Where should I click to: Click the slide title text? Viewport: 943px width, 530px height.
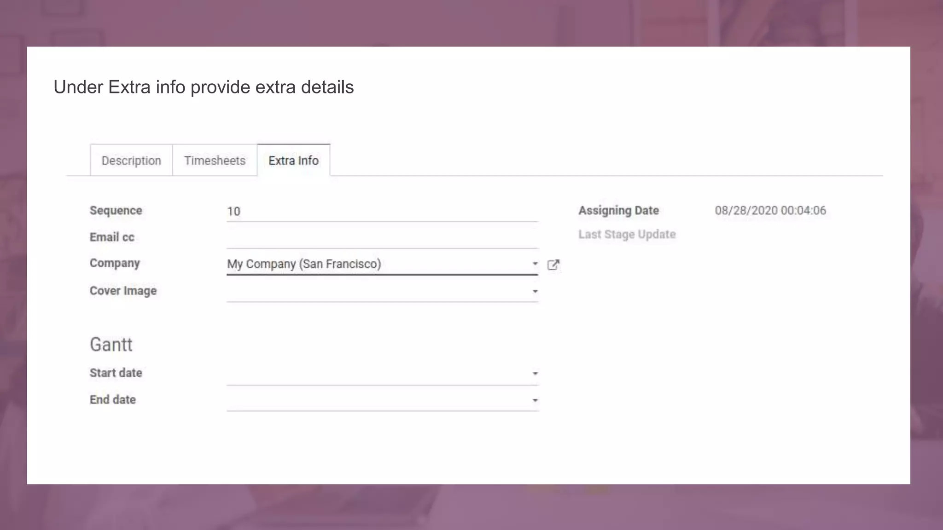click(204, 87)
